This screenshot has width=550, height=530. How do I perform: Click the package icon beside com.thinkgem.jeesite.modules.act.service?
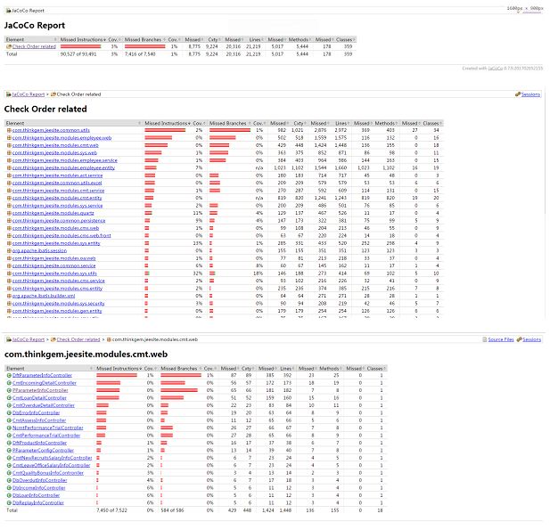pyautogui.click(x=9, y=175)
